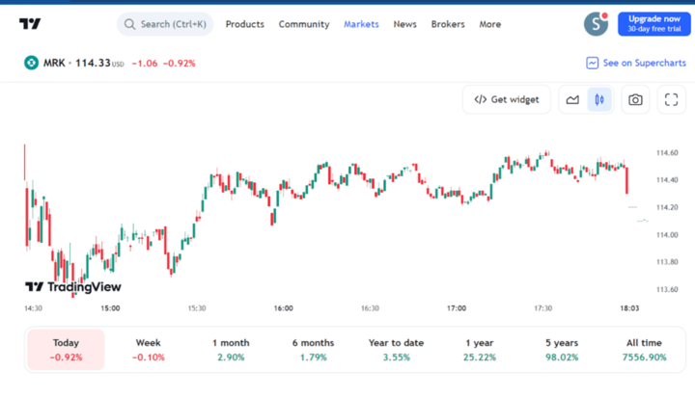
Task: Click the 113.60 price axis label
Action: (x=667, y=289)
